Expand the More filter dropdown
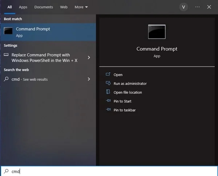 81,7
